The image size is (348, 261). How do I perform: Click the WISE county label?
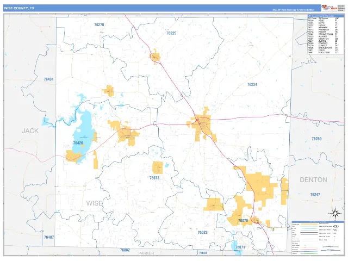click(94, 203)
